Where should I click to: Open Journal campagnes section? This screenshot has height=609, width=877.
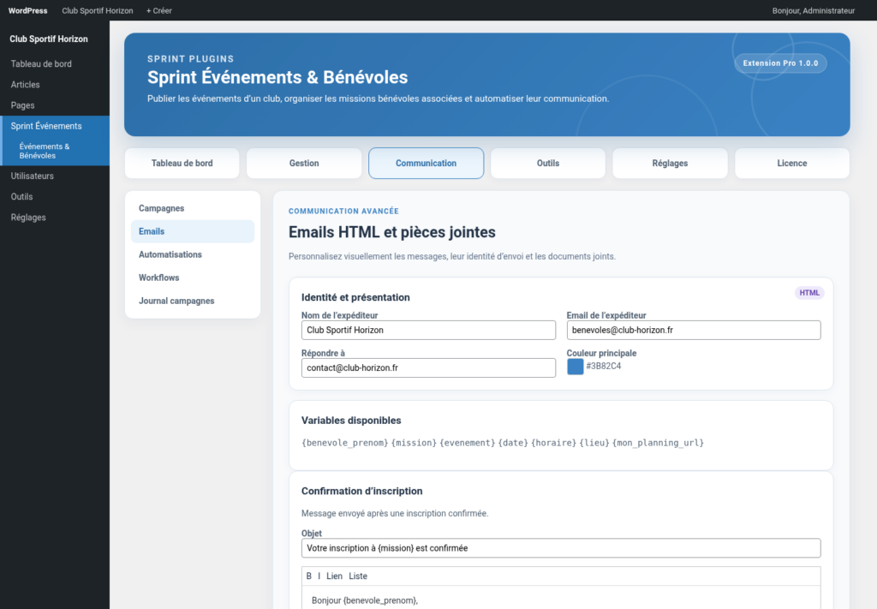[193, 301]
